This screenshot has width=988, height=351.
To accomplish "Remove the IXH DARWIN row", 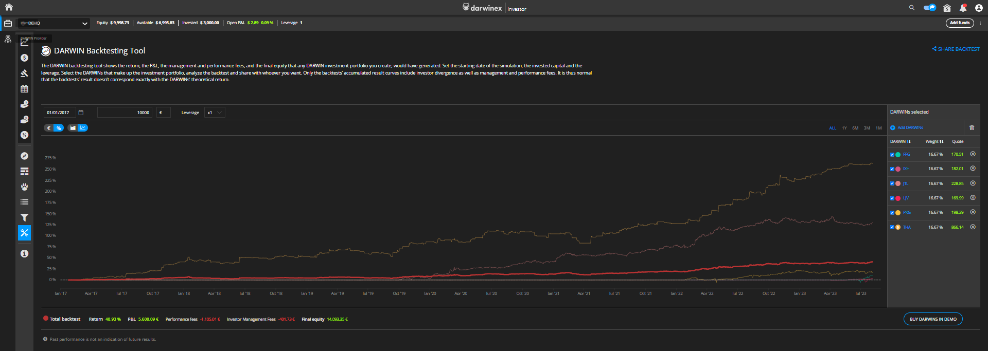I will tap(973, 169).
